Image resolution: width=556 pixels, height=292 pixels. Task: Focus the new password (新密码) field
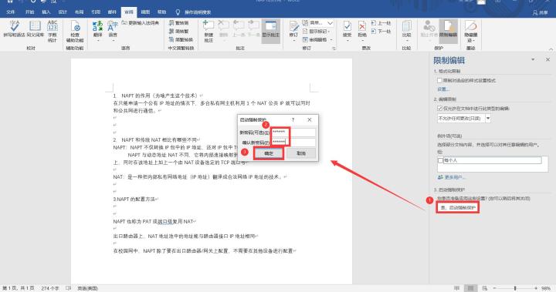(x=293, y=133)
